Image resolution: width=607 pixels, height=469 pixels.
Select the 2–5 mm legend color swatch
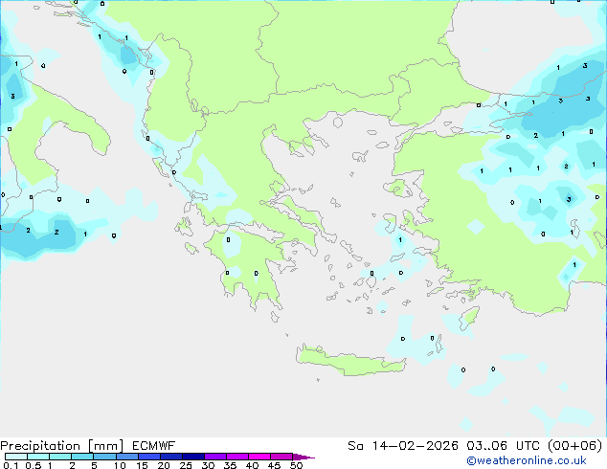point(82,457)
